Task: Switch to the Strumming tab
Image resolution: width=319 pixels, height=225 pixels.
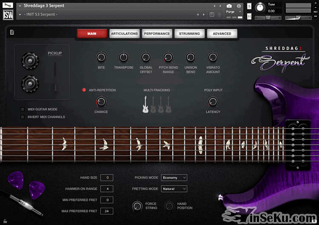Action: [189, 34]
